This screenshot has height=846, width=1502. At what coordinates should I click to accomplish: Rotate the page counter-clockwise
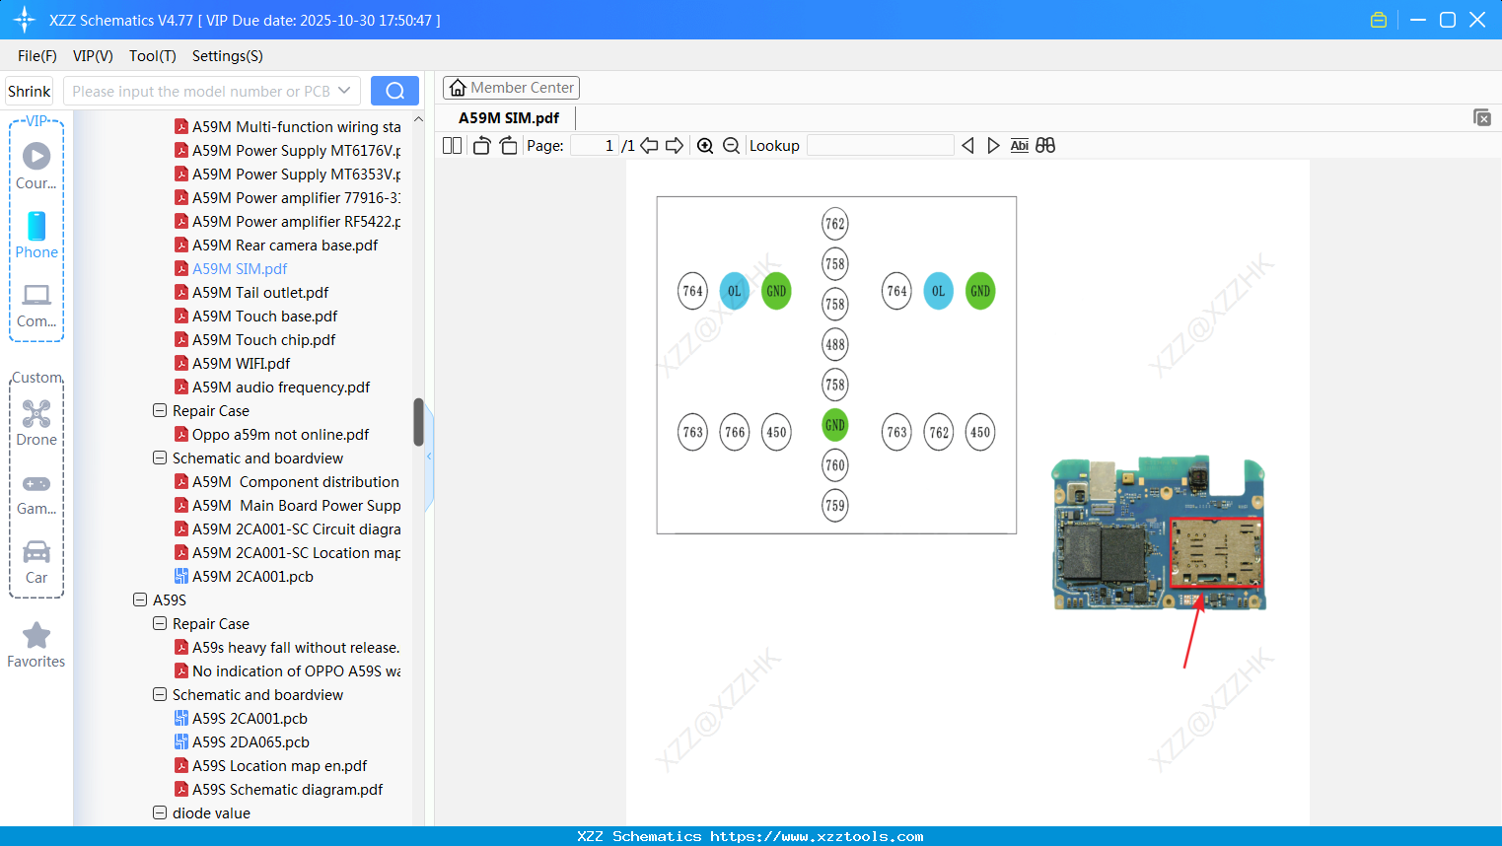(x=481, y=146)
